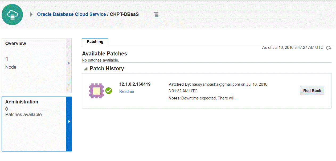Image resolution: width=336 pixels, height=161 pixels.
Task: Expand the Administration tile blue arrow
Action: coord(69,121)
